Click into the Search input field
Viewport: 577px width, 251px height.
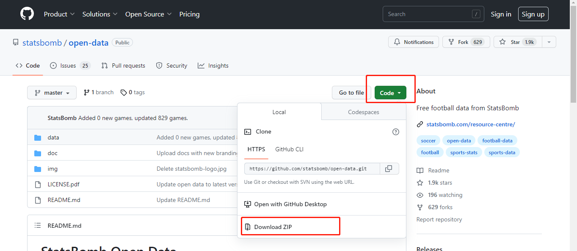click(x=428, y=14)
